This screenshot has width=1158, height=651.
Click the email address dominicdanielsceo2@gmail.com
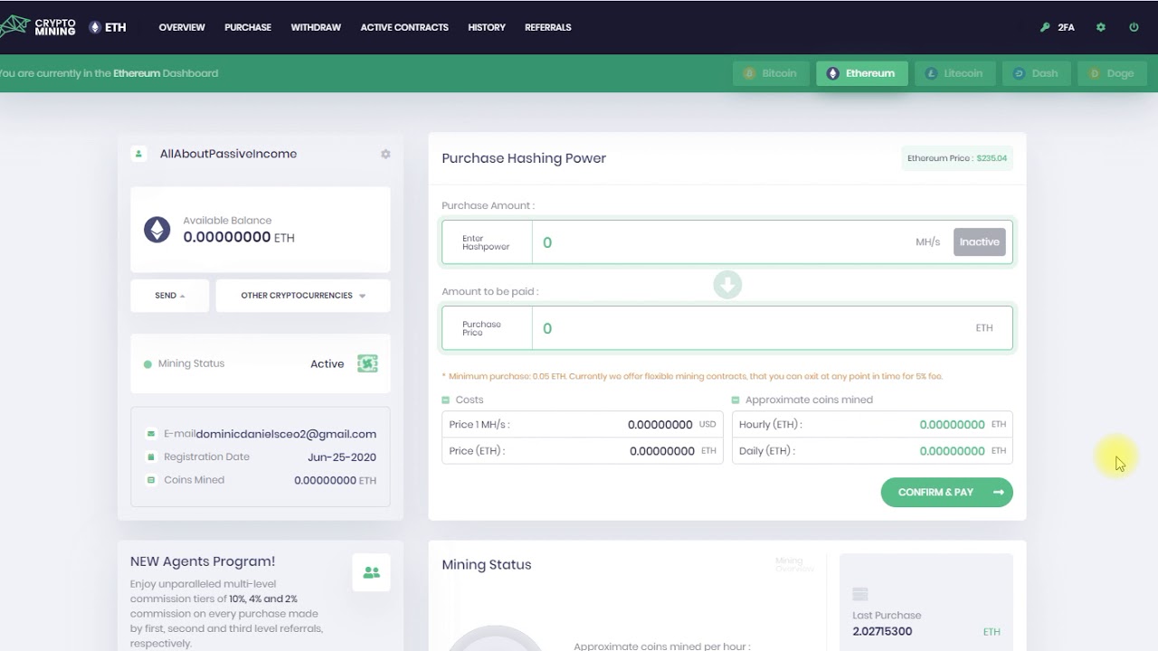click(286, 434)
